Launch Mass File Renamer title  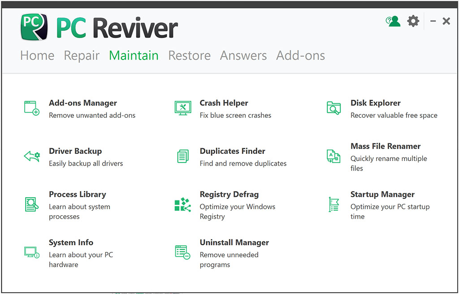(385, 146)
